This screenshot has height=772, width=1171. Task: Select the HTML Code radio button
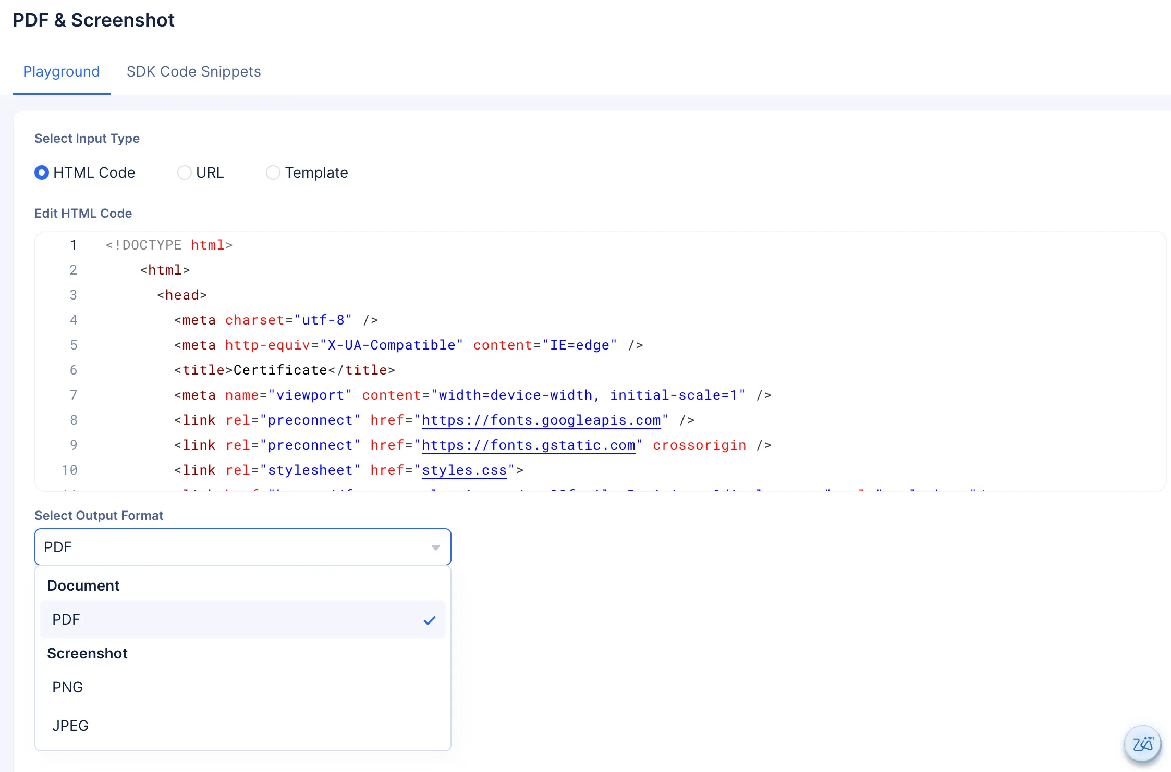tap(42, 172)
